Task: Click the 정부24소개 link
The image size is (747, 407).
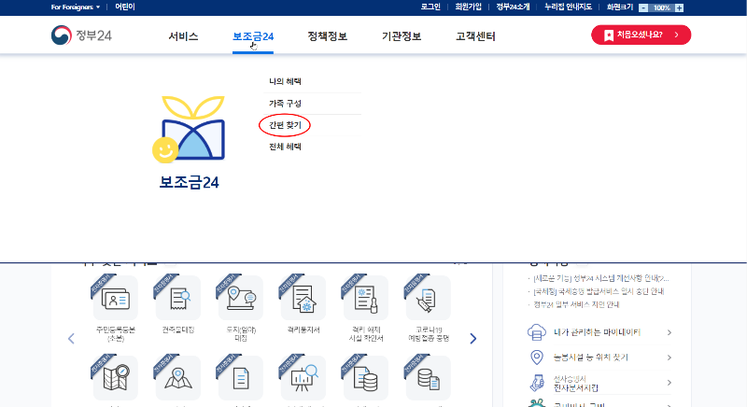Action: 513,7
